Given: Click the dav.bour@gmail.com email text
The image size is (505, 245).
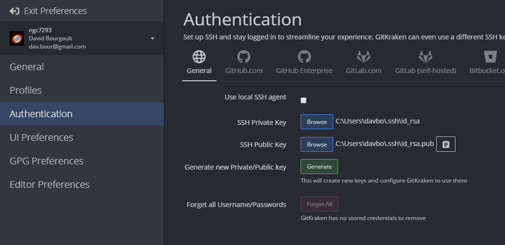Looking at the screenshot, I should pyautogui.click(x=57, y=47).
